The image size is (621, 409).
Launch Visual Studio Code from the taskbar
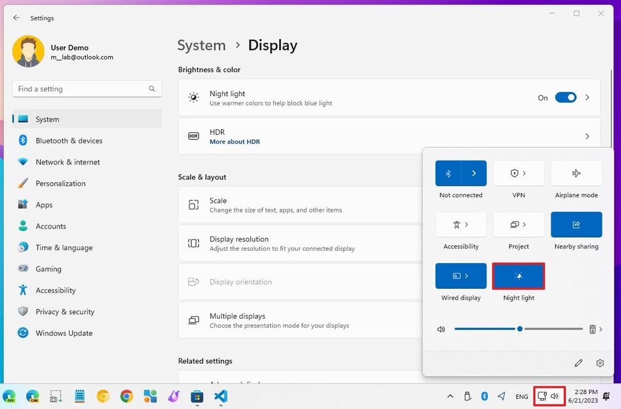point(220,396)
